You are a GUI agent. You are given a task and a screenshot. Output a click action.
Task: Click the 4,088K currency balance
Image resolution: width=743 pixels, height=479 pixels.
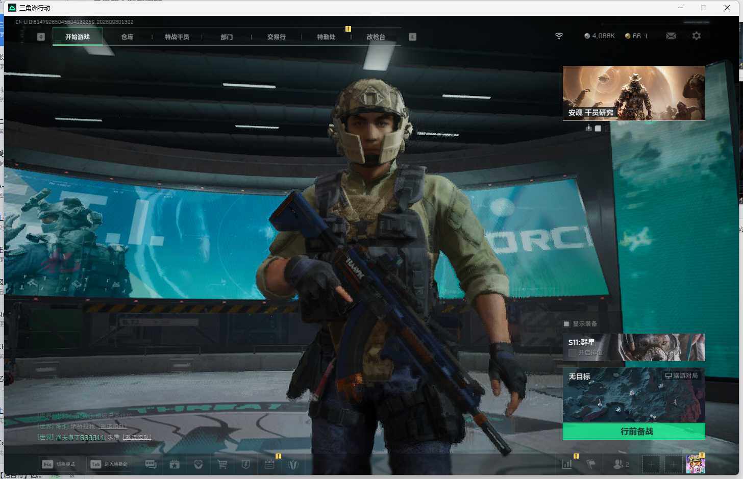pyautogui.click(x=600, y=36)
